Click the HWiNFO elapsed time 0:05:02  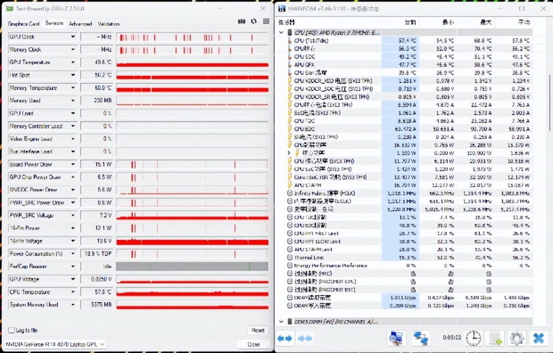[452, 338]
